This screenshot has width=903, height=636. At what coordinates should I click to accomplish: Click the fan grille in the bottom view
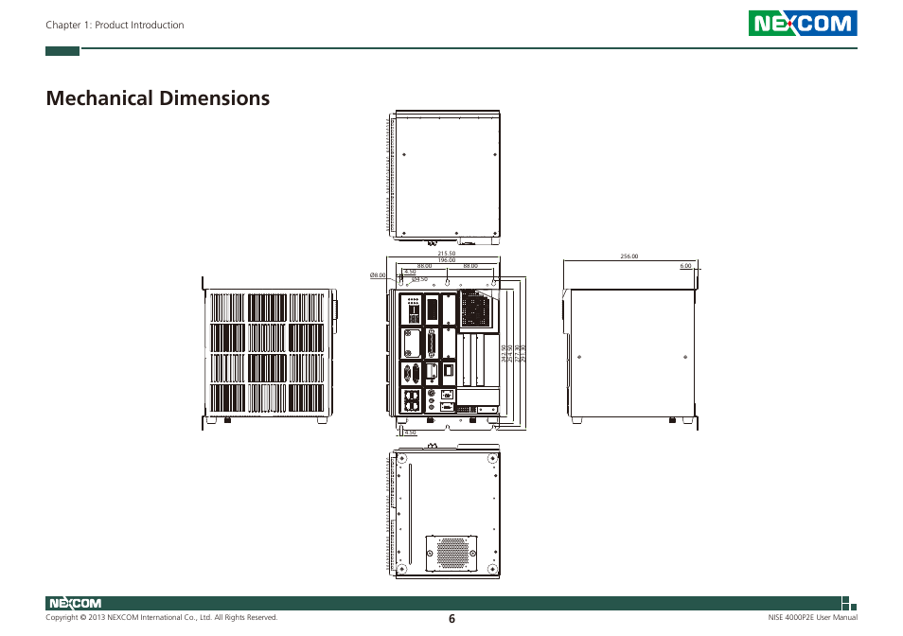click(452, 553)
